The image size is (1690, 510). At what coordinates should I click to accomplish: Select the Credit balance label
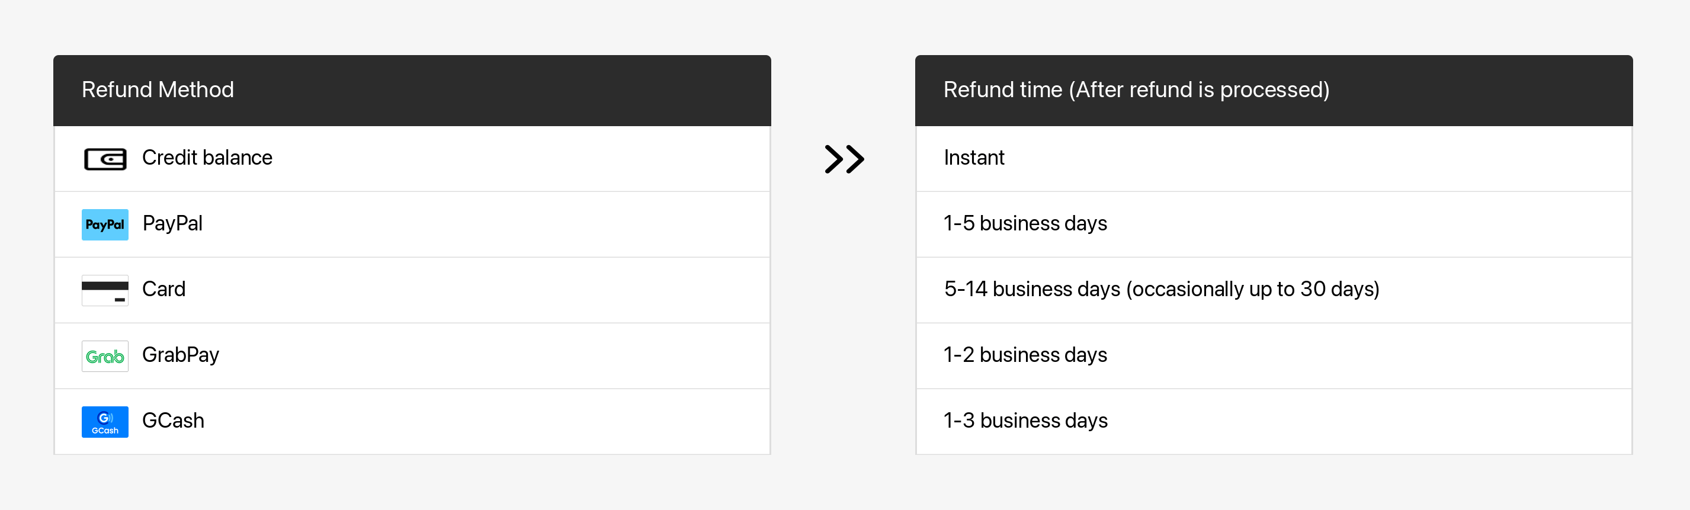click(x=207, y=158)
